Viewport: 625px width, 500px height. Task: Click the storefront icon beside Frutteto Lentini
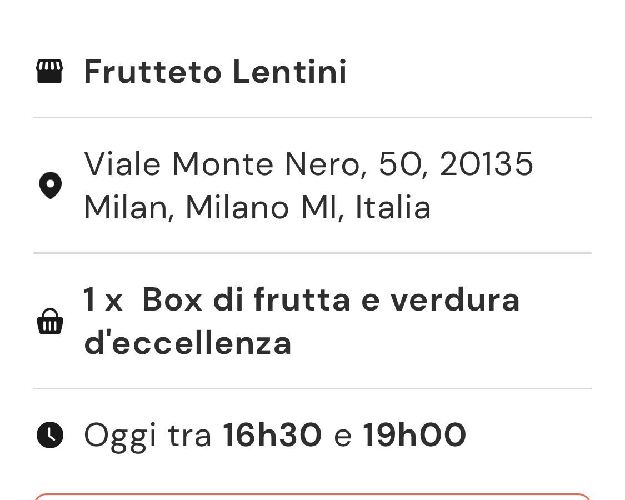point(49,71)
